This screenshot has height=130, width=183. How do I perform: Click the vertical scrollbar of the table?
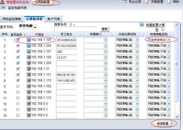point(177,64)
